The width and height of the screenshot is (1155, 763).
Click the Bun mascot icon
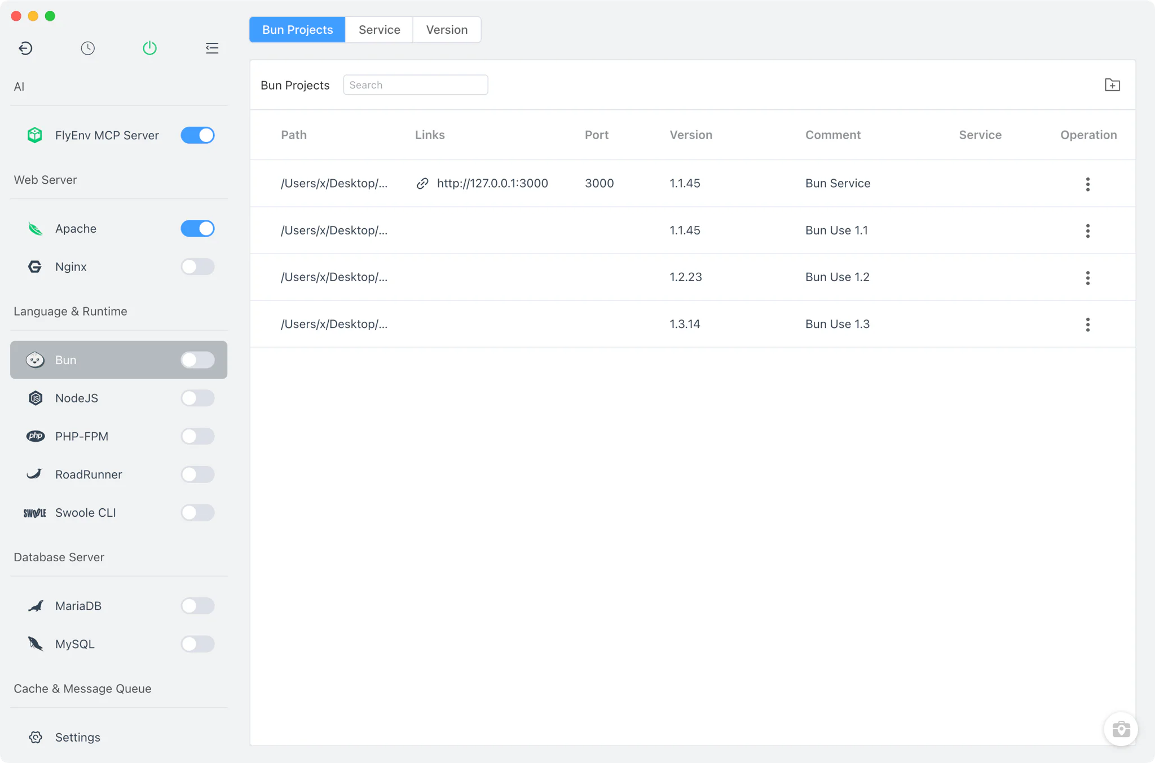coord(35,360)
